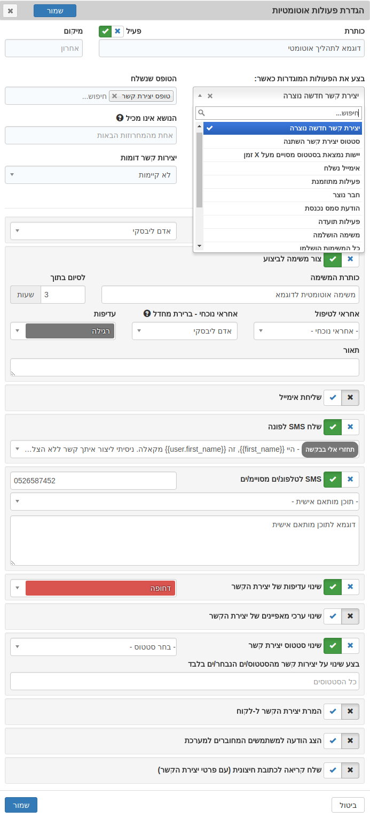Click help icon next to הנושא אינו מכיל
Image resolution: width=370 pixels, height=818 pixels.
pos(120,118)
